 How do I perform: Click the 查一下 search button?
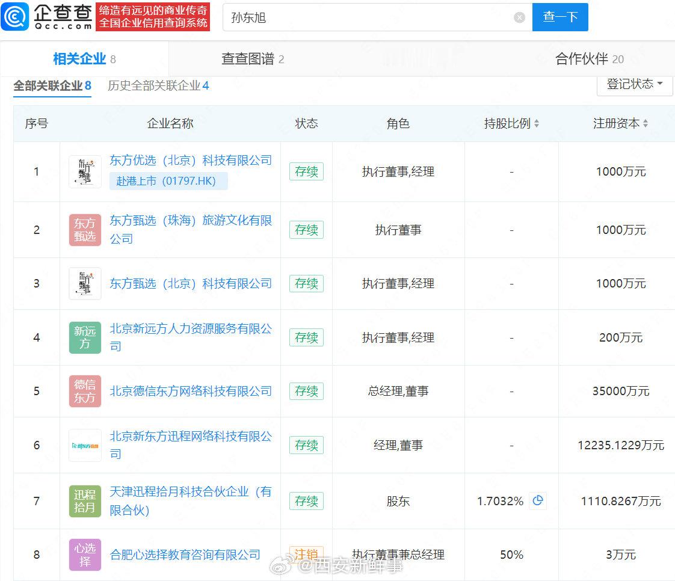click(560, 17)
